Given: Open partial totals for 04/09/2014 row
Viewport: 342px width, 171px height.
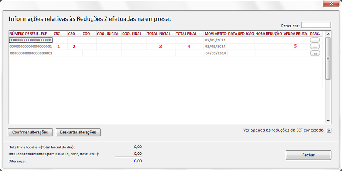Looking at the screenshot, I should (315, 53).
